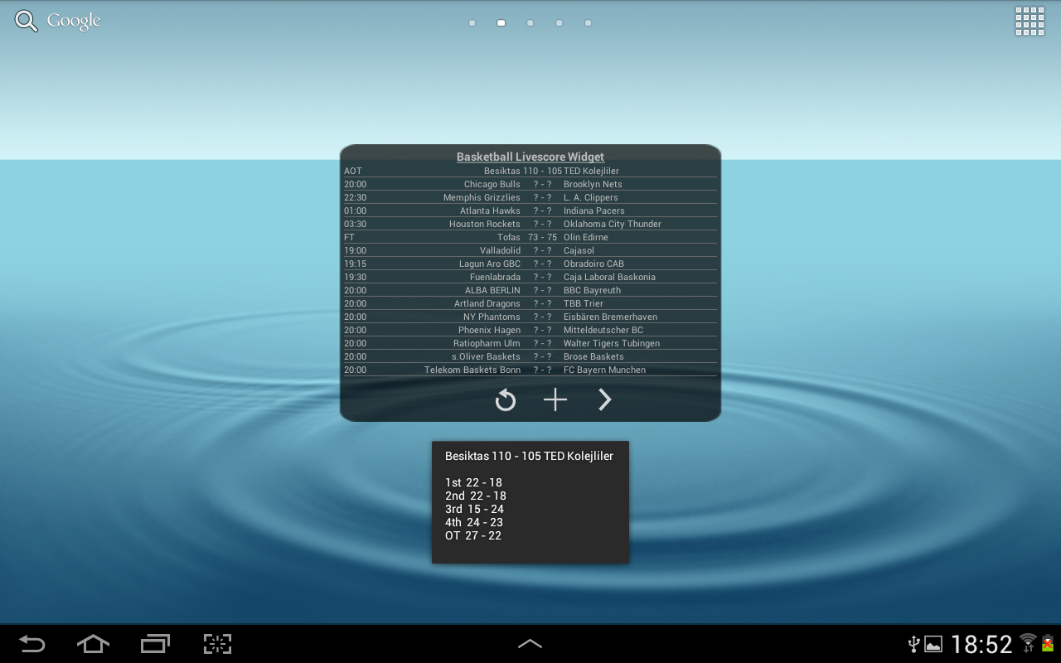Tap the Android home button
Image resolution: width=1061 pixels, height=663 pixels.
pyautogui.click(x=93, y=644)
